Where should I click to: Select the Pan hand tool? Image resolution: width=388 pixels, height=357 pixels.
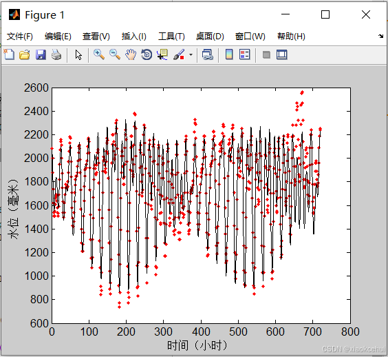131,54
